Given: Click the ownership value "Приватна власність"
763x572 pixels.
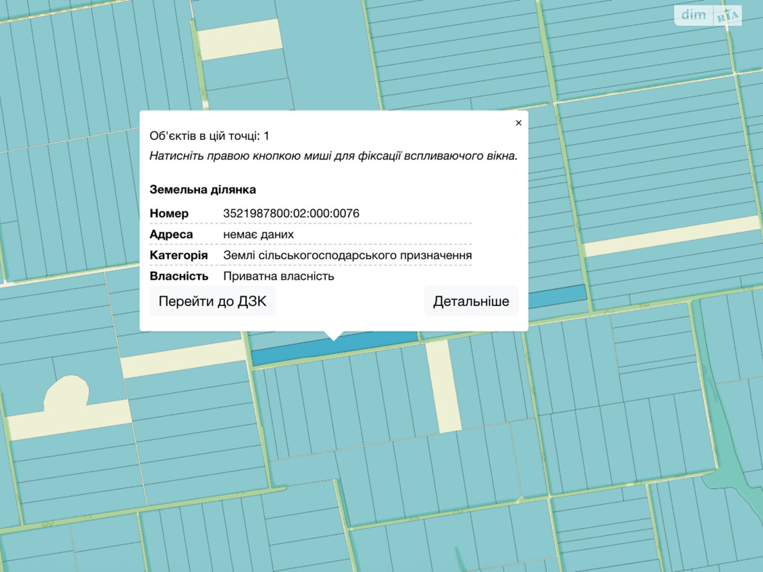Looking at the screenshot, I should coord(278,276).
